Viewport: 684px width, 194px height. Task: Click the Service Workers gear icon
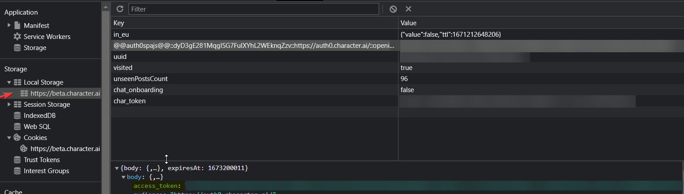(17, 36)
